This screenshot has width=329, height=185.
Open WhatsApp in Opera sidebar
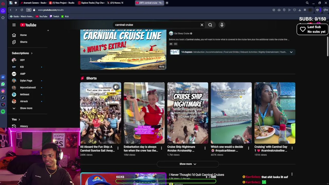point(3,84)
